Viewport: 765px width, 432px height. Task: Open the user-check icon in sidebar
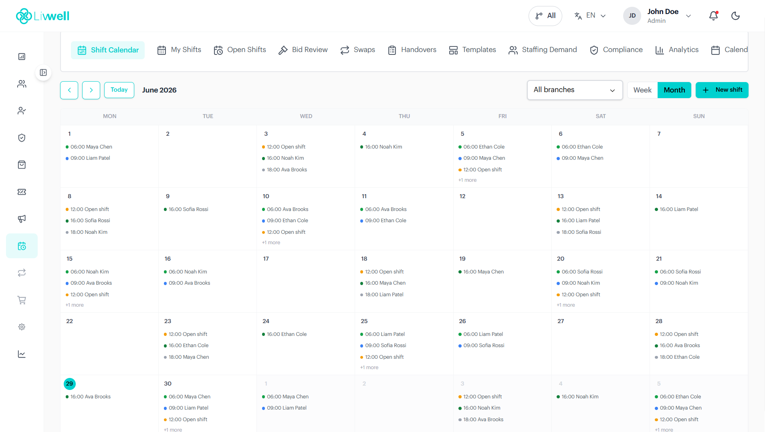coord(22,111)
